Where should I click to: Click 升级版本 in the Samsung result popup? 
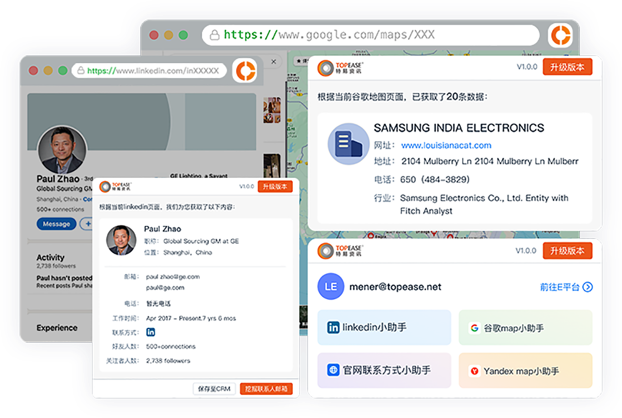pyautogui.click(x=567, y=67)
